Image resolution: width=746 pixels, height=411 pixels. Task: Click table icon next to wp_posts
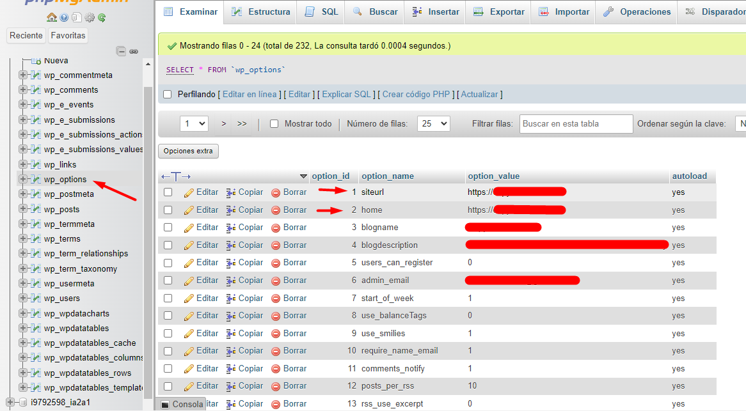[x=36, y=209]
